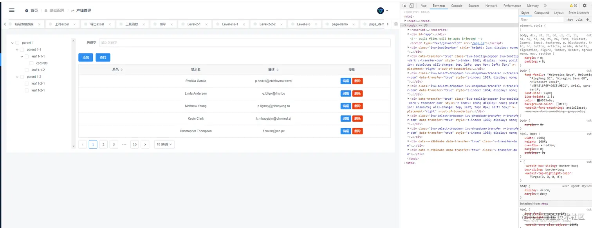
Task: Click the blue 添加 button
Action: pyautogui.click(x=85, y=57)
